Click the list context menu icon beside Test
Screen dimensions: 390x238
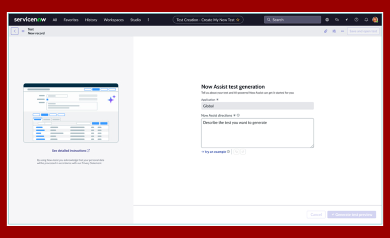point(23,31)
